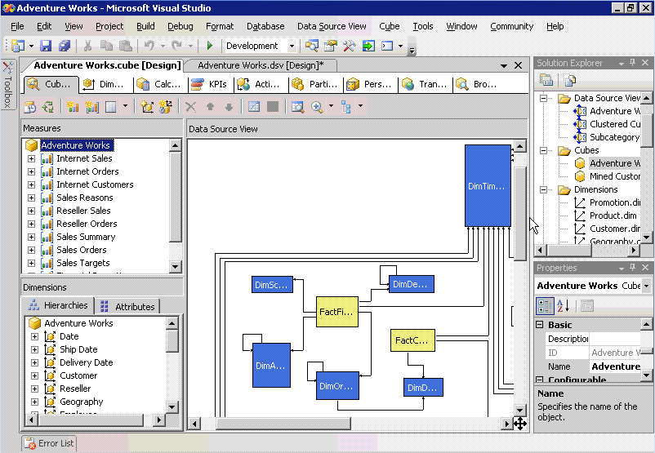Click the green Start play icon
655x453 pixels.
pos(210,46)
